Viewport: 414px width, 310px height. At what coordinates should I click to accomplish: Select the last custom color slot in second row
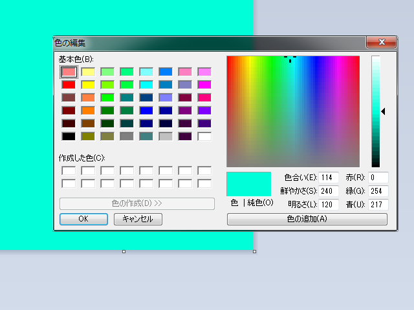click(204, 183)
